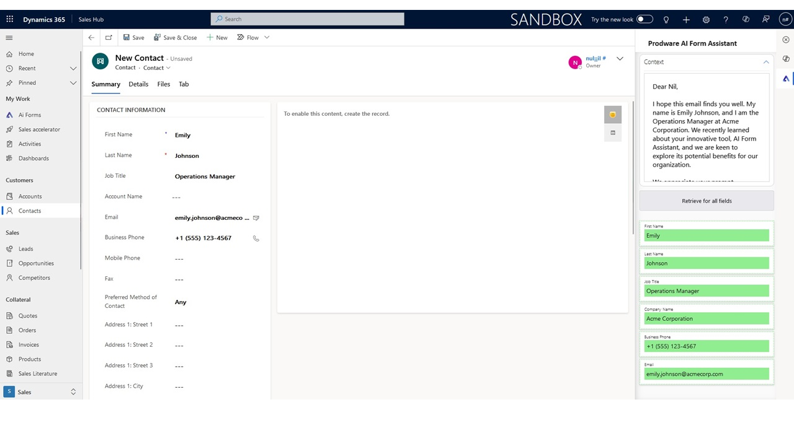Image resolution: width=794 pixels, height=446 pixels.
Task: Switch to the tab labeled Tab
Action: (184, 84)
